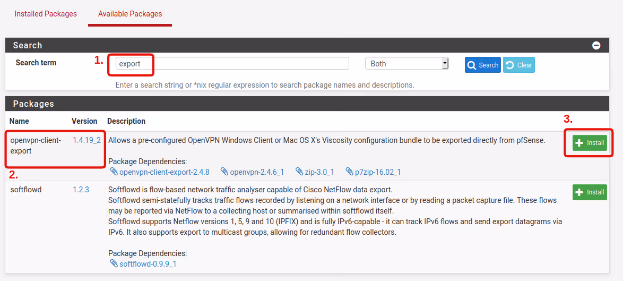
Task: Click the Search button
Action: [x=482, y=65]
